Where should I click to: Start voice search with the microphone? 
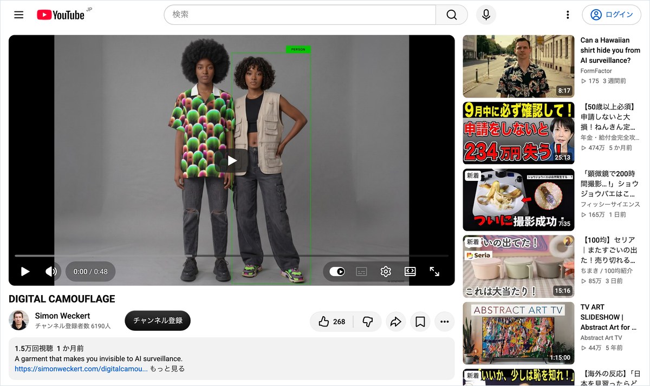(486, 15)
